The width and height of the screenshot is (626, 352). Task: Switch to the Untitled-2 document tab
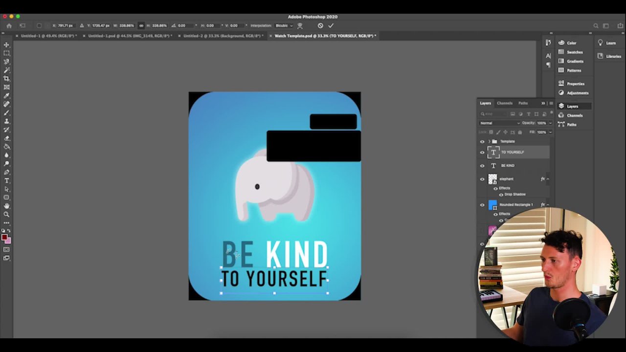tap(223, 36)
